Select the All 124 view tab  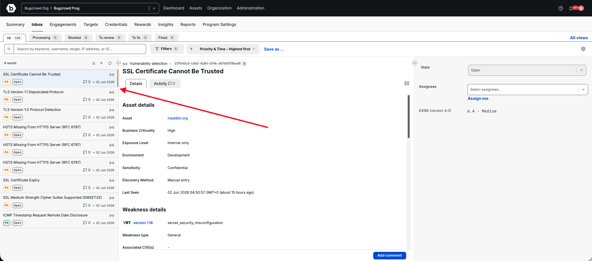tap(14, 38)
